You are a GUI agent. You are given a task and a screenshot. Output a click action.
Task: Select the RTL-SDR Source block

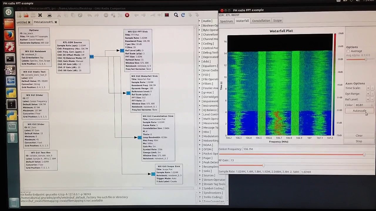(73, 56)
